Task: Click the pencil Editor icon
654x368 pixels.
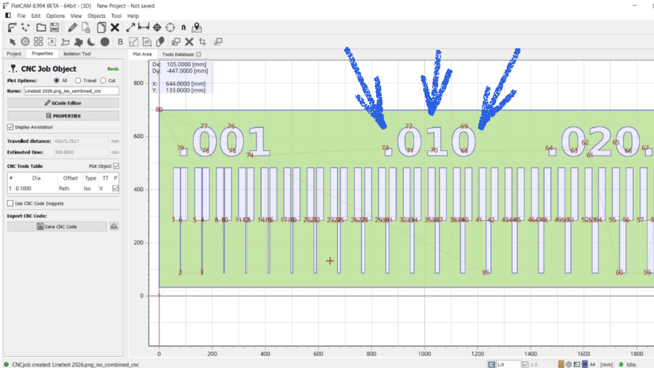Action: pyautogui.click(x=72, y=28)
